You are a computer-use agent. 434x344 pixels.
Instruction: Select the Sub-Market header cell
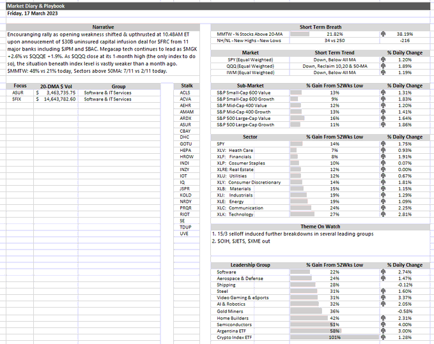pyautogui.click(x=250, y=86)
